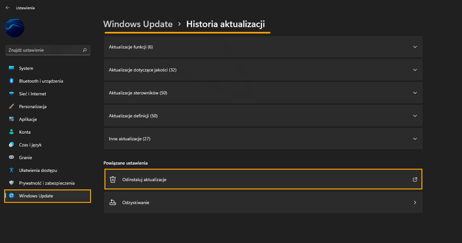Expand Aktualizacje definicji (50) section
Viewport: 462px width, 243px height.
click(x=263, y=116)
